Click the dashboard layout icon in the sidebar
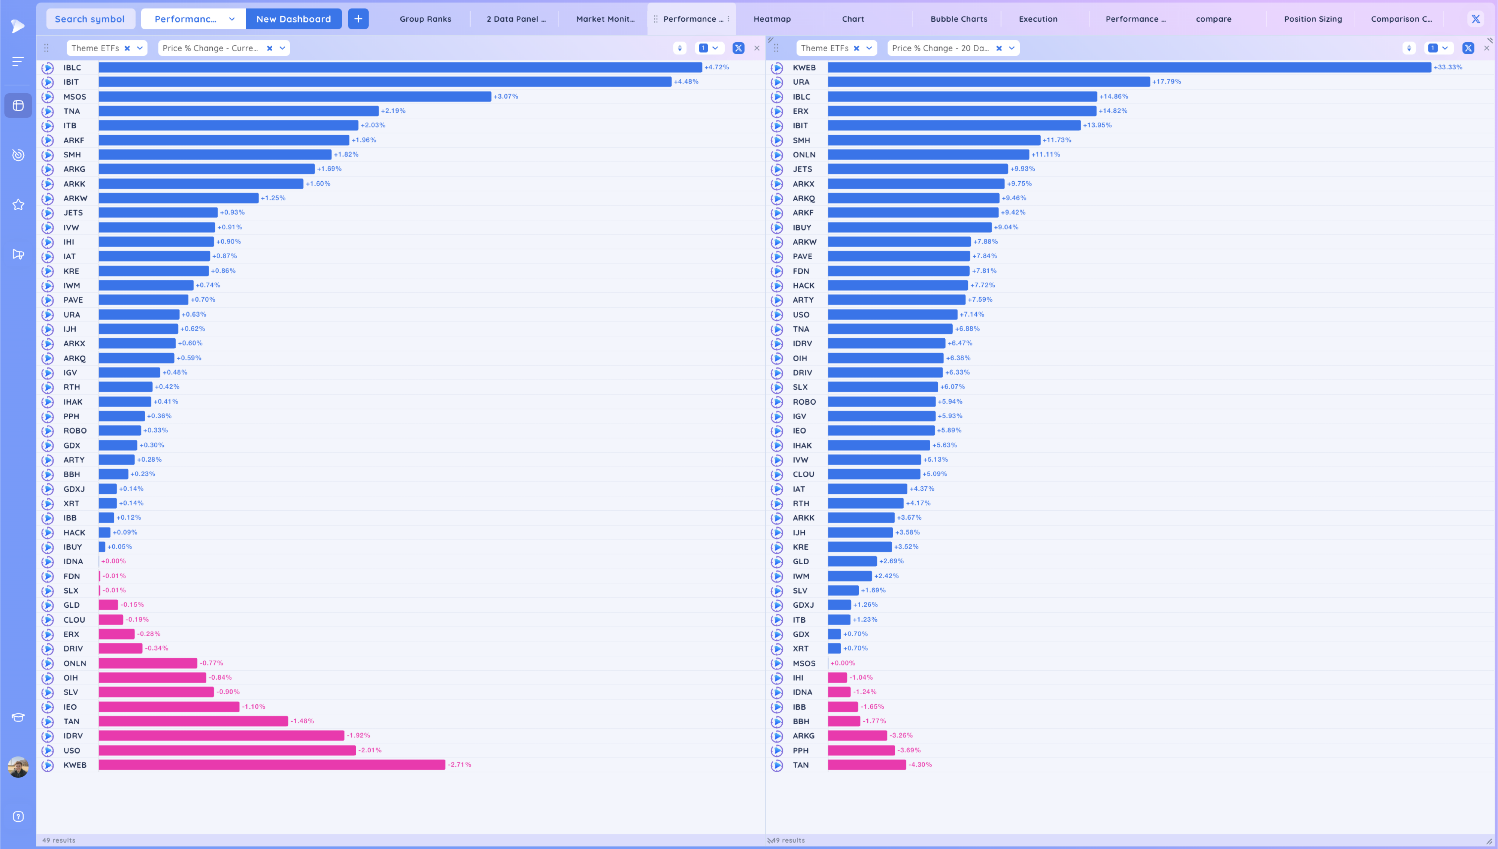Viewport: 1498px width, 849px height. tap(18, 106)
